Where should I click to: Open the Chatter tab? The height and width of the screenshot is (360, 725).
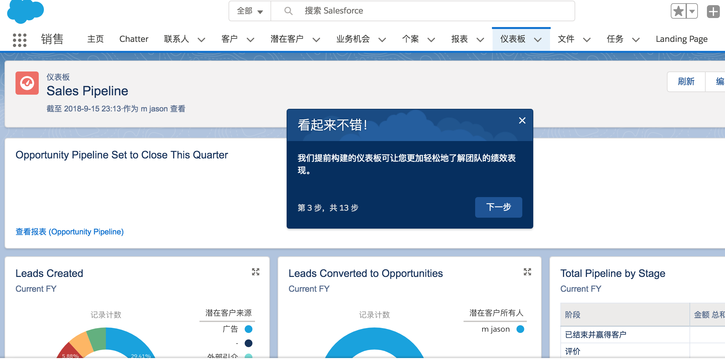coord(134,39)
